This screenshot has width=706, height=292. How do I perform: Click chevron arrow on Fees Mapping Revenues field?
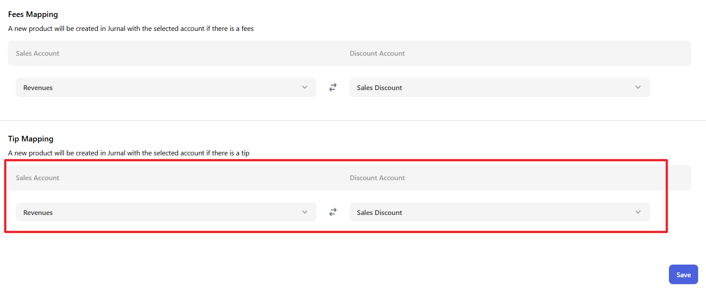(305, 87)
